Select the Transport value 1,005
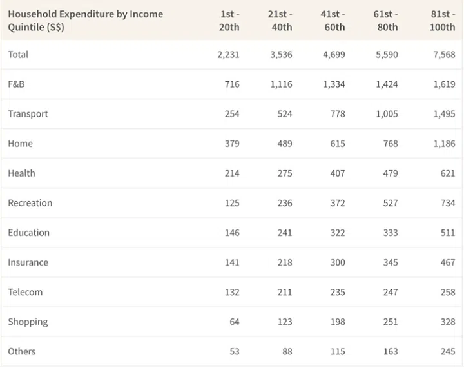 387,114
